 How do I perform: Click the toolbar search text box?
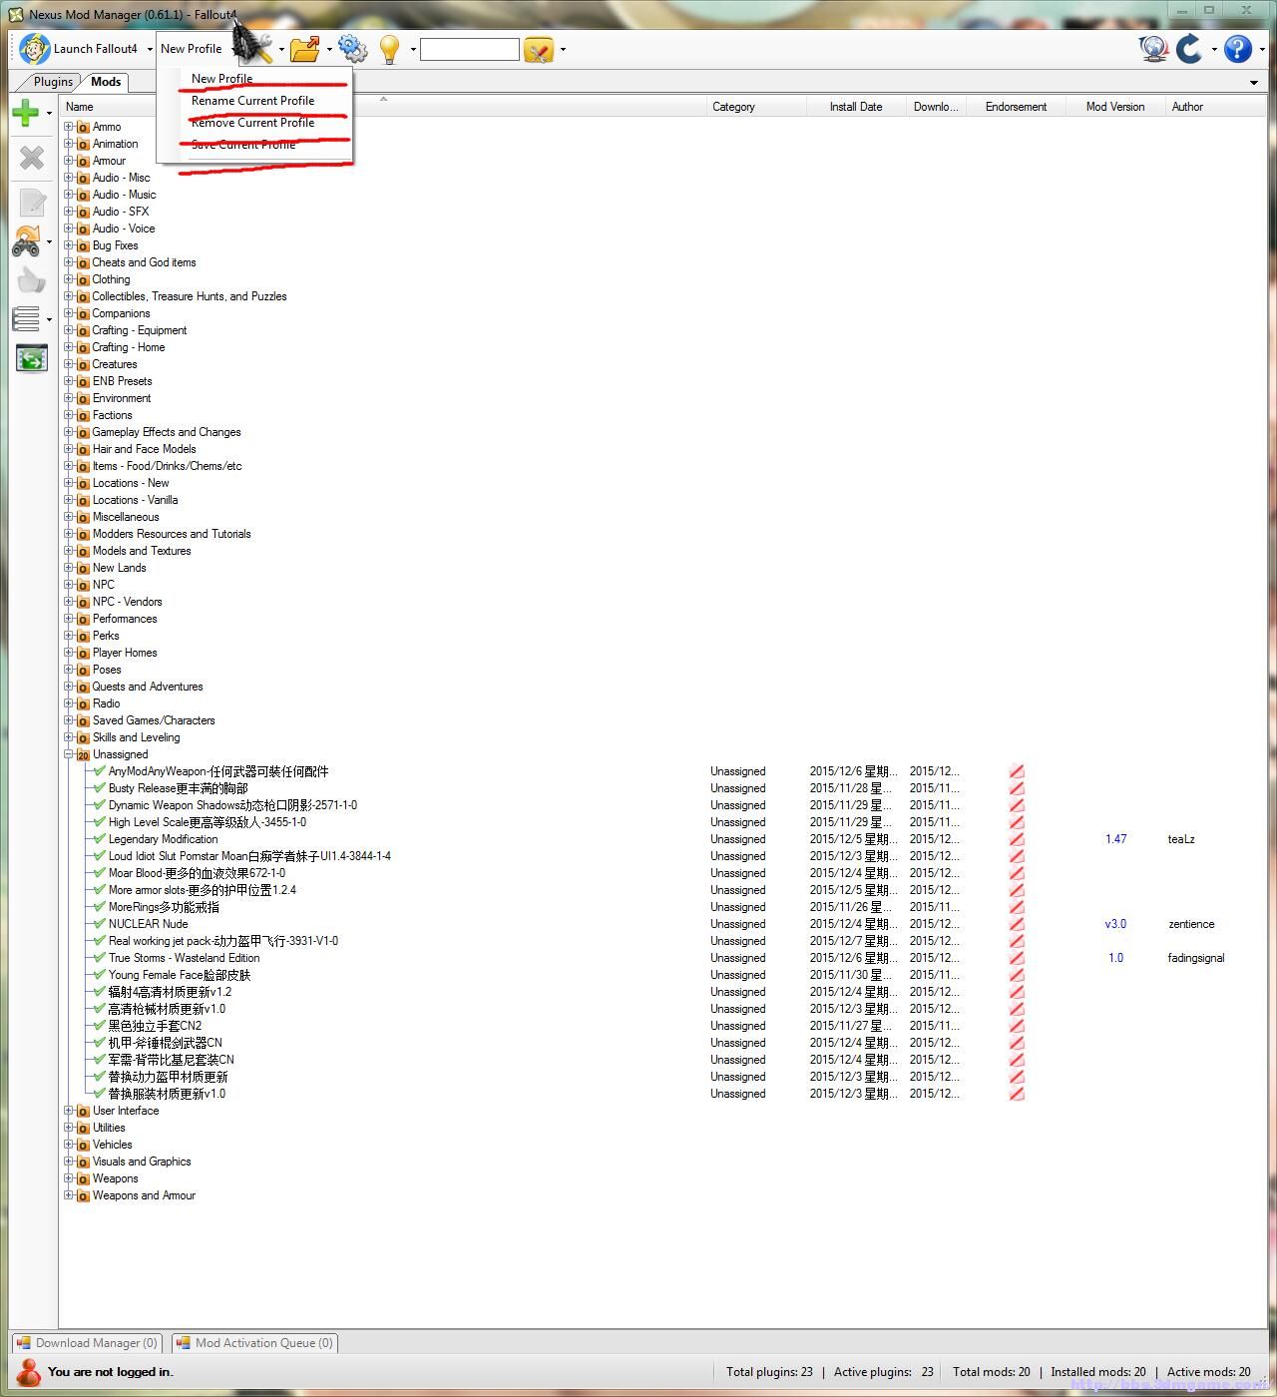tap(470, 49)
